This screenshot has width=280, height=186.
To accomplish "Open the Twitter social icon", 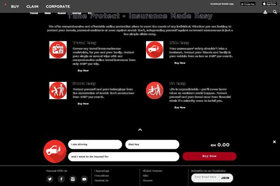I will [x=50, y=179].
